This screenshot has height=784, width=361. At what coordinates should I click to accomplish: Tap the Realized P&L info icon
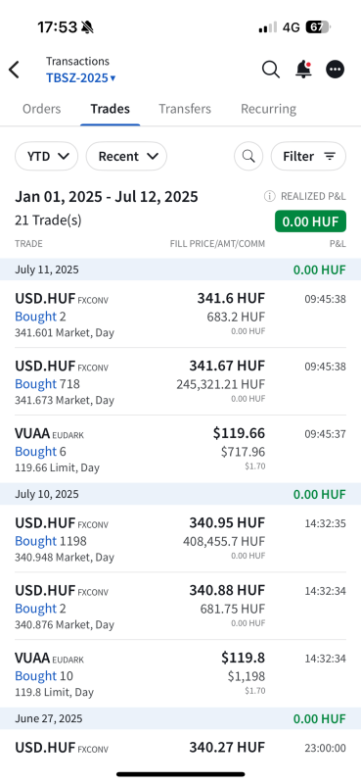(x=269, y=197)
